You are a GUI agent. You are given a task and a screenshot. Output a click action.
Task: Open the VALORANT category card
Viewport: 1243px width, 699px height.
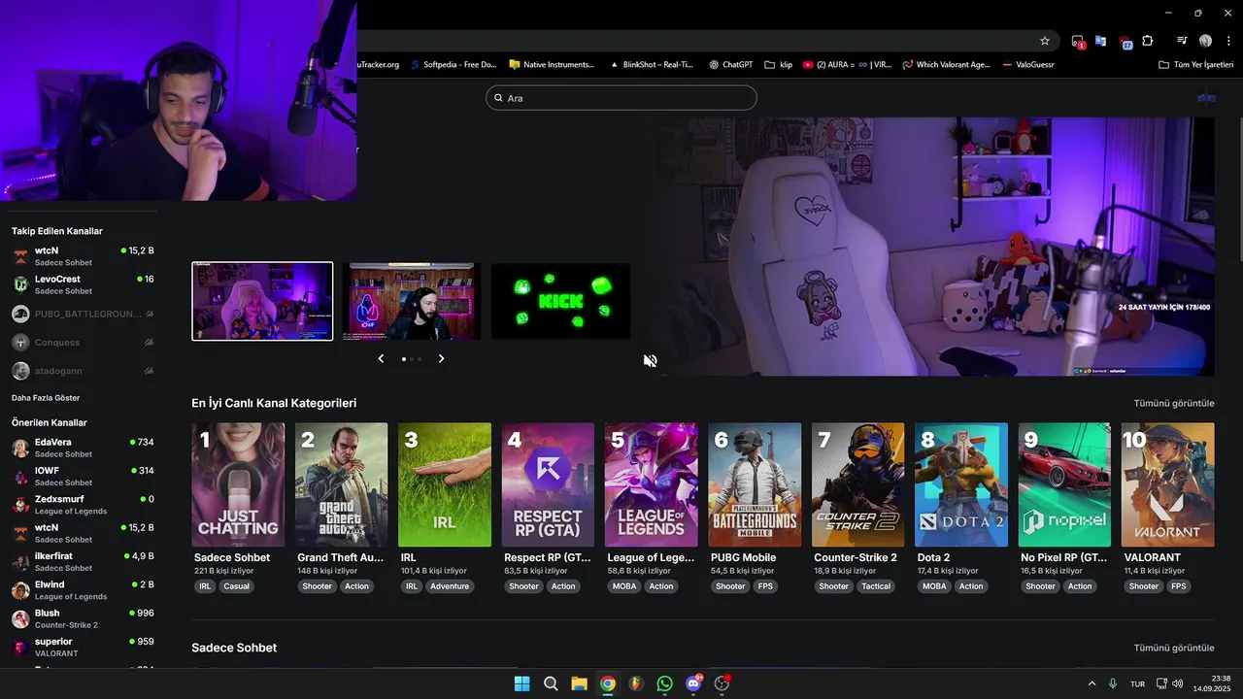tap(1167, 484)
